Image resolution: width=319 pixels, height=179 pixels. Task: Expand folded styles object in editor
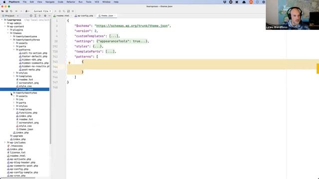tap(97, 46)
